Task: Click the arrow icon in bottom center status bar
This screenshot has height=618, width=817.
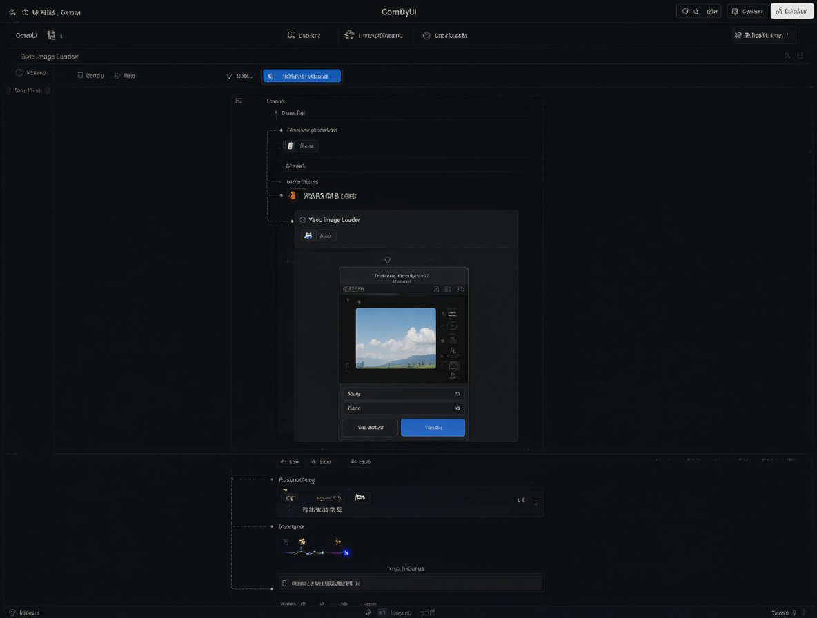Action: 368,612
